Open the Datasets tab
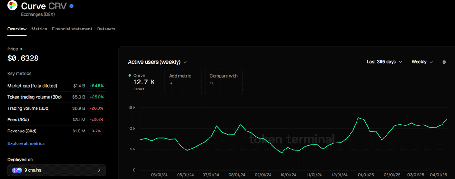 point(106,29)
